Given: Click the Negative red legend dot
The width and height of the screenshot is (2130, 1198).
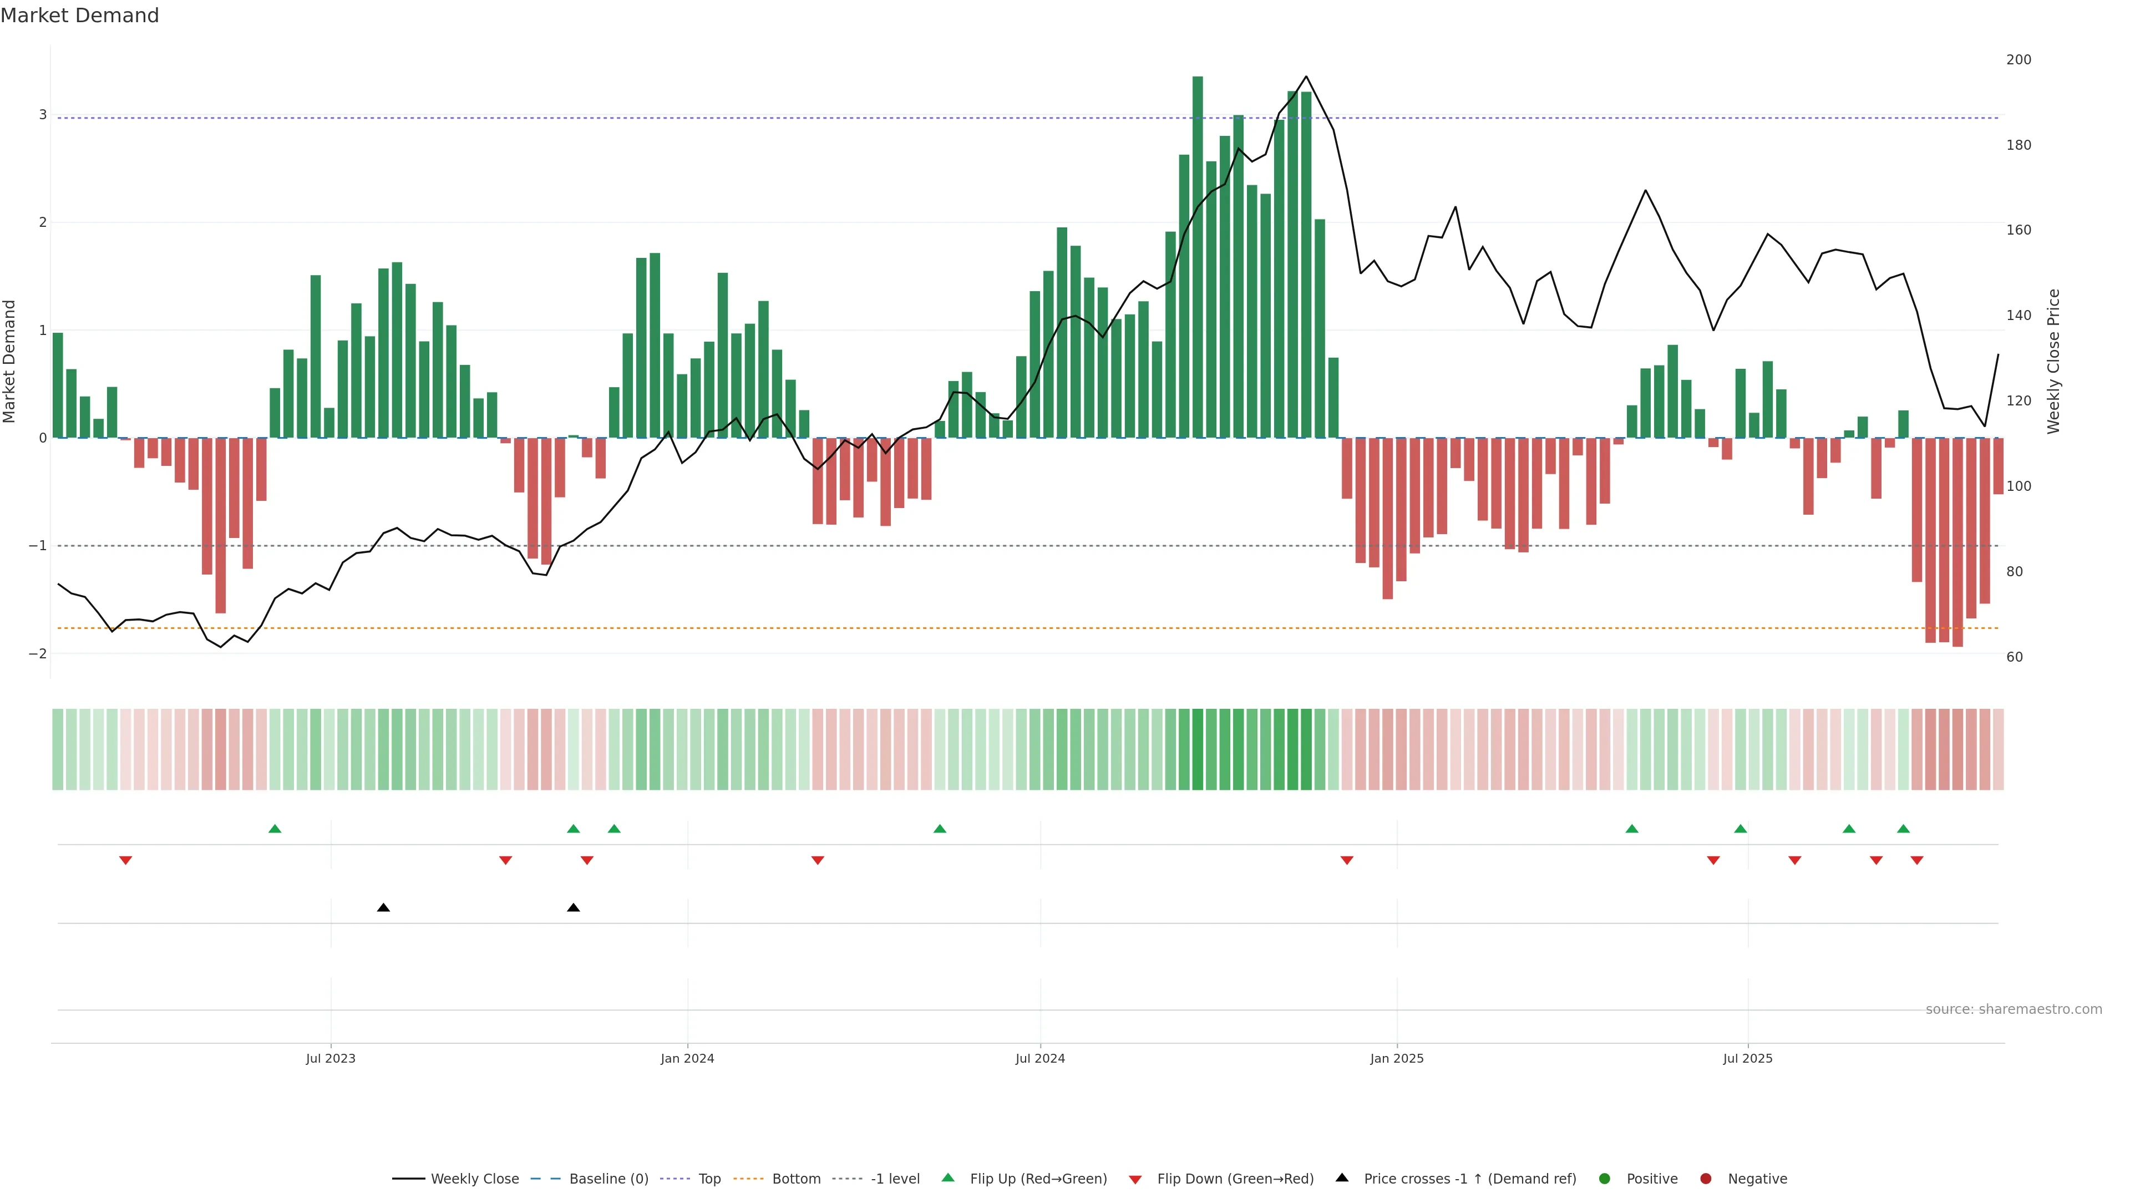Looking at the screenshot, I should click(1706, 1179).
